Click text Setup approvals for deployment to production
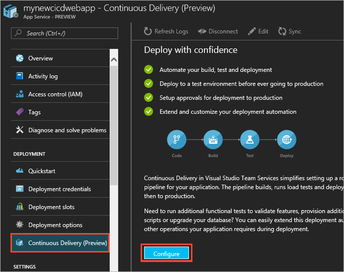This screenshot has height=272, width=344. [x=221, y=98]
